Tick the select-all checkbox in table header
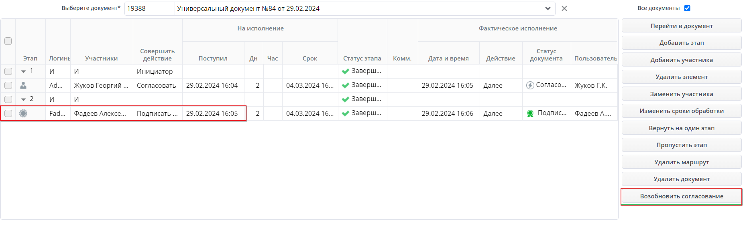The width and height of the screenshot is (745, 226). (x=8, y=41)
